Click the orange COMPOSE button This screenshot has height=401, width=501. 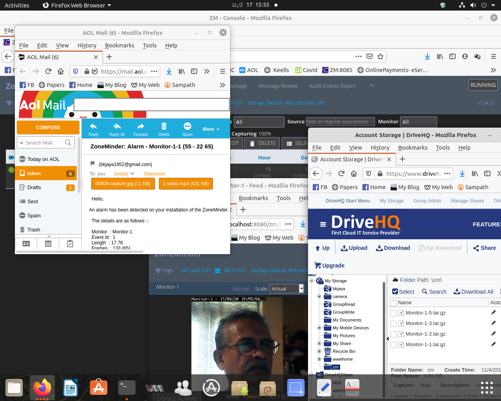pos(48,128)
